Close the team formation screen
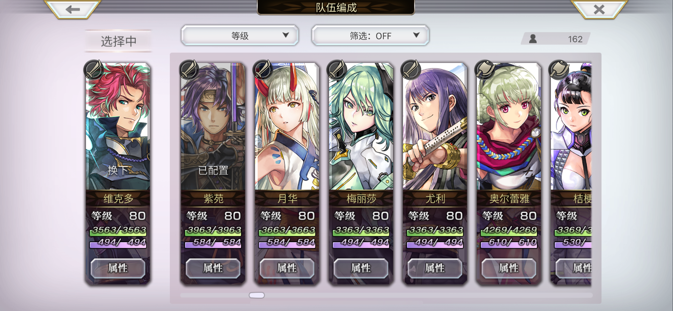Viewport: 673px width, 311px height. (599, 10)
